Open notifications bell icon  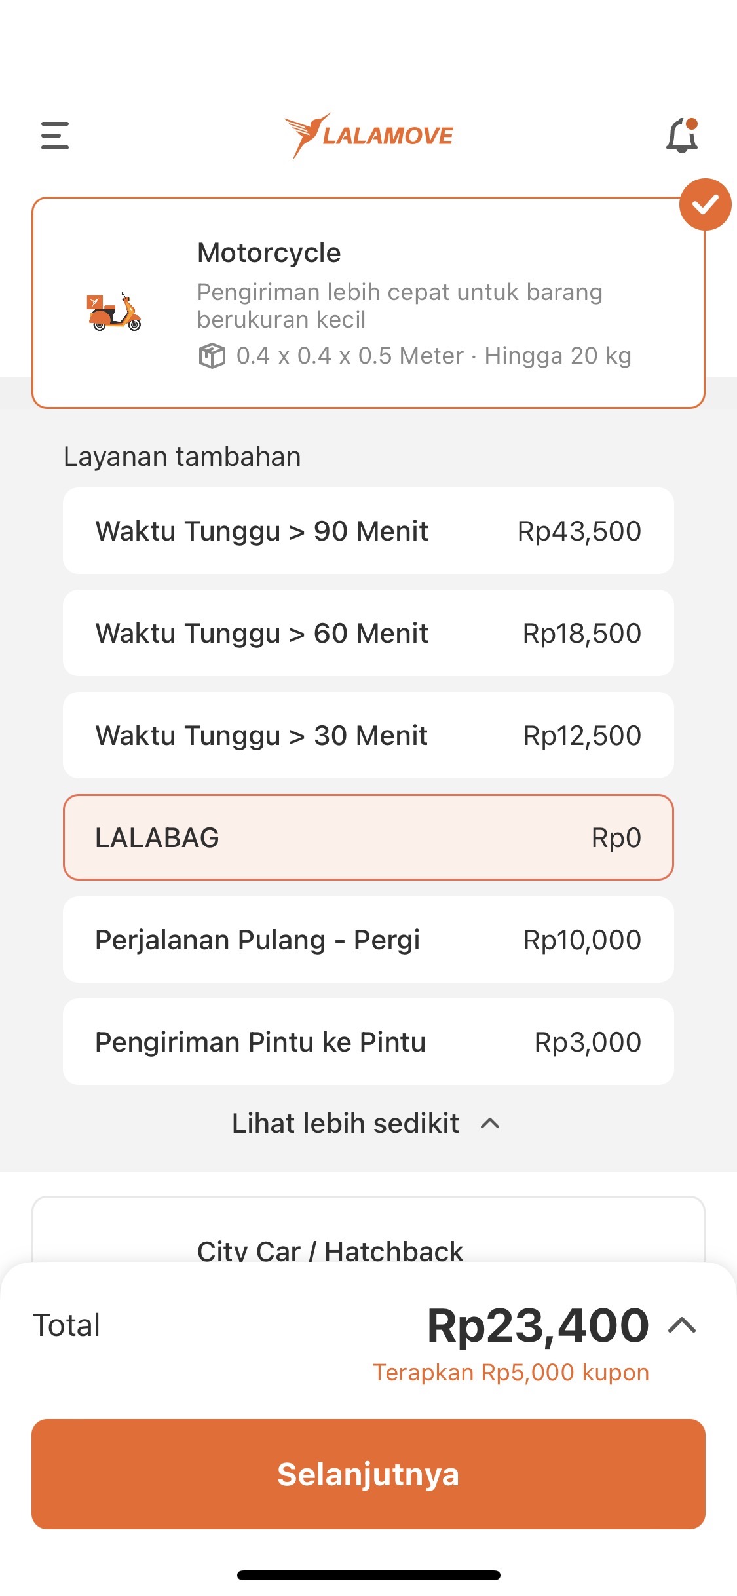[682, 136]
